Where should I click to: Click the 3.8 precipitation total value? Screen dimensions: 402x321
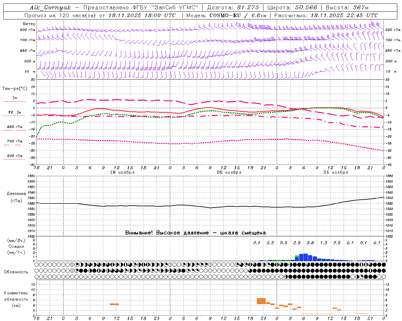[310, 243]
